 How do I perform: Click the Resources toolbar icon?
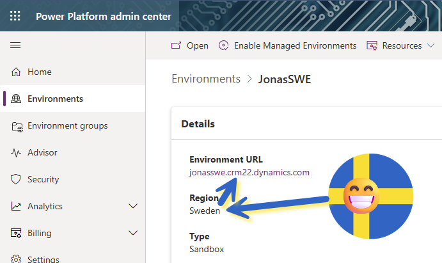point(372,45)
